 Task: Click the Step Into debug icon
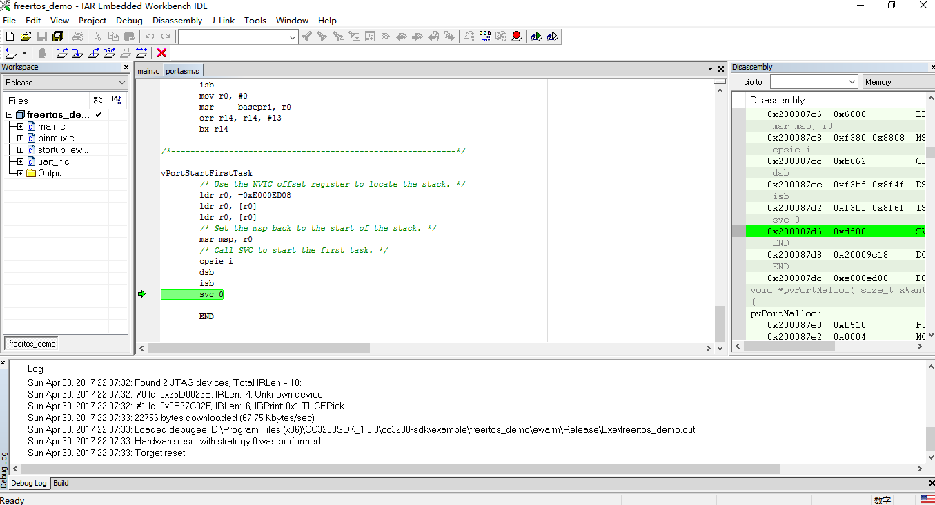coord(78,53)
